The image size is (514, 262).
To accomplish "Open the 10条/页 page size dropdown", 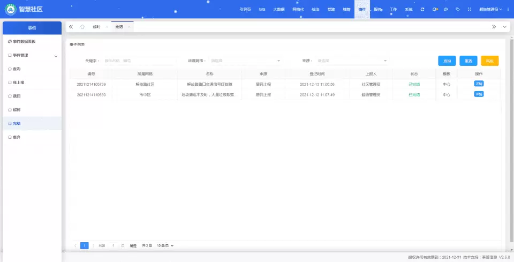I will 165,245.
